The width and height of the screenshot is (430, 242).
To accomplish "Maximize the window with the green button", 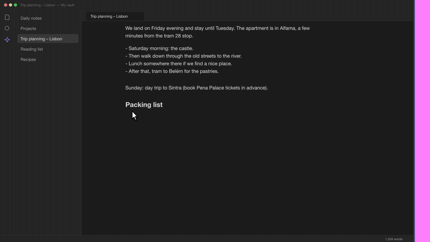I will tap(16, 5).
